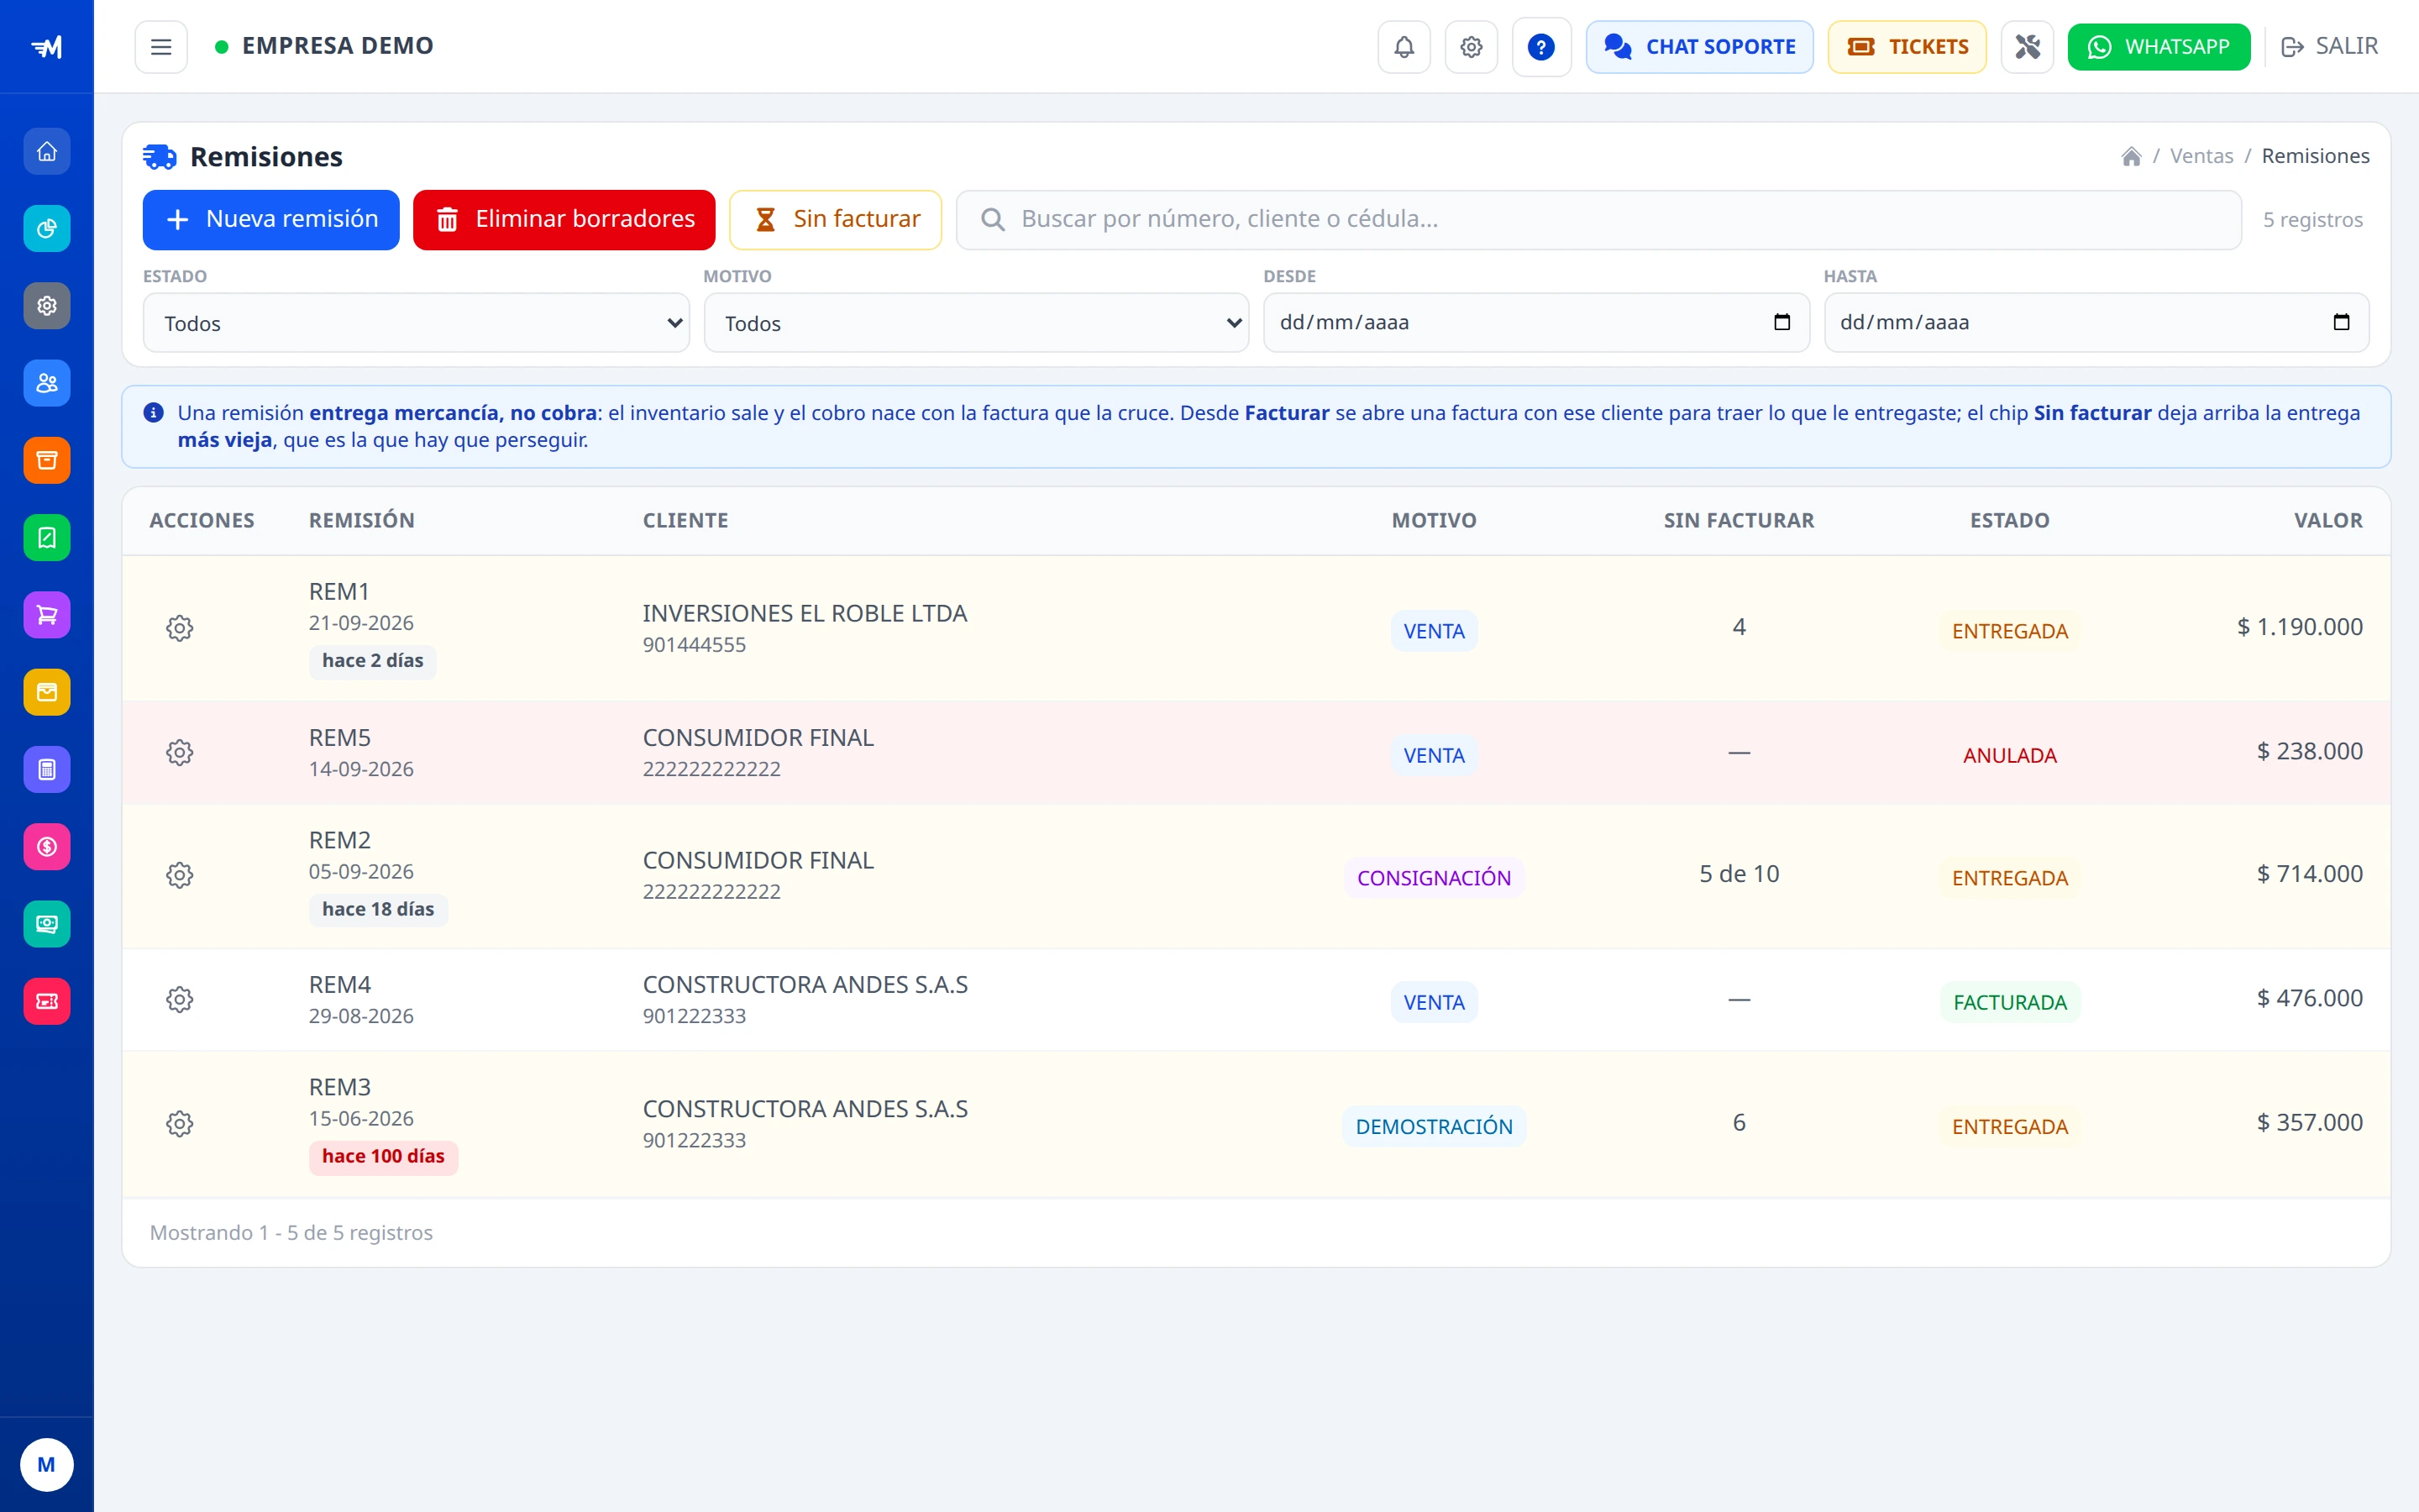Open the users/clients sidebar icon

coord(47,383)
